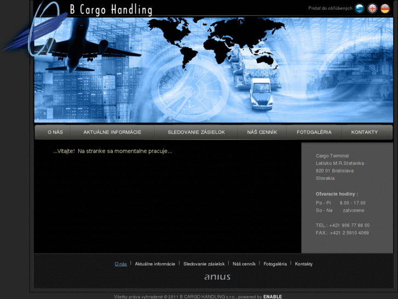
Task: Open NÁŠ CENNÍK in navigation bar
Action: (x=262, y=132)
